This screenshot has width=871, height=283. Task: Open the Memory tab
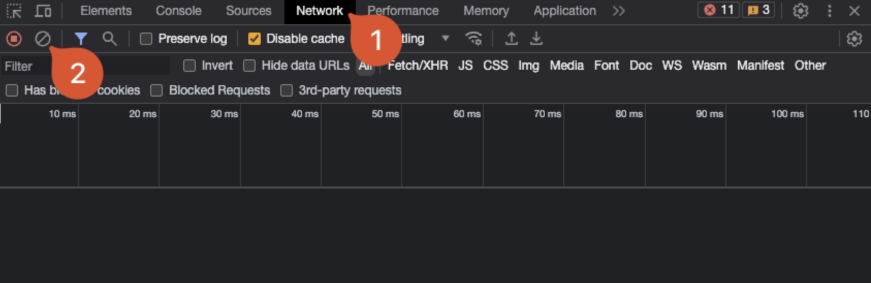click(486, 11)
